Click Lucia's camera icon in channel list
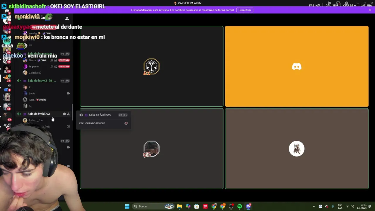The width and height of the screenshot is (375, 211). (x=68, y=93)
